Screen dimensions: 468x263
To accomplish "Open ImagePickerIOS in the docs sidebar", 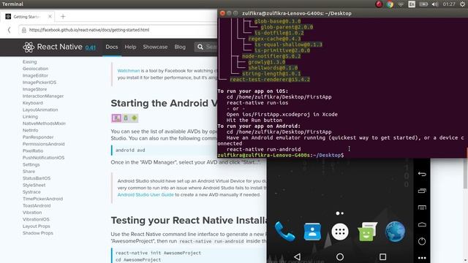I will click(x=39, y=83).
